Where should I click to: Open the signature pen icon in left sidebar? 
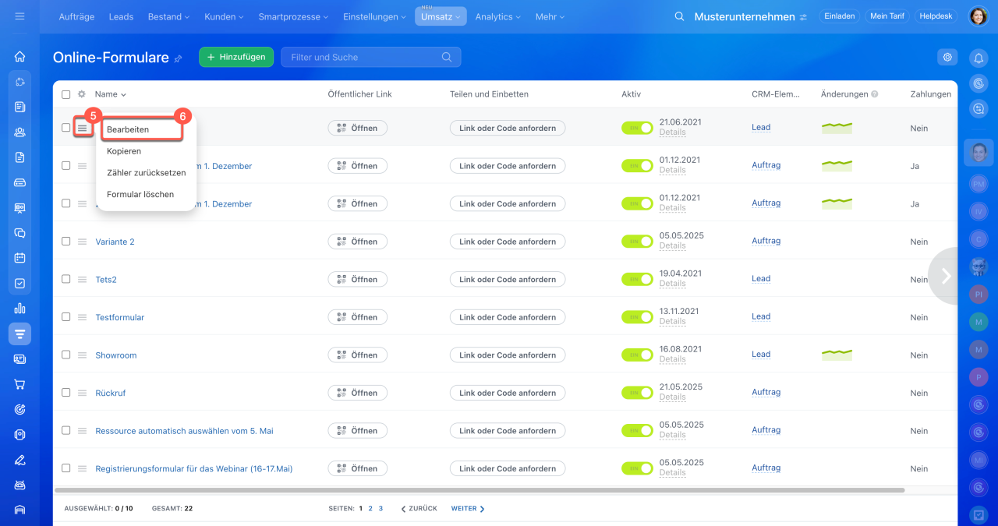click(19, 460)
